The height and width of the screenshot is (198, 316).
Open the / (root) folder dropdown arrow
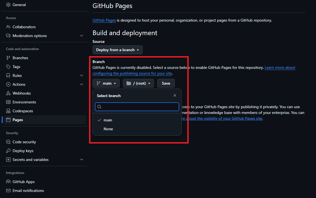(x=149, y=84)
